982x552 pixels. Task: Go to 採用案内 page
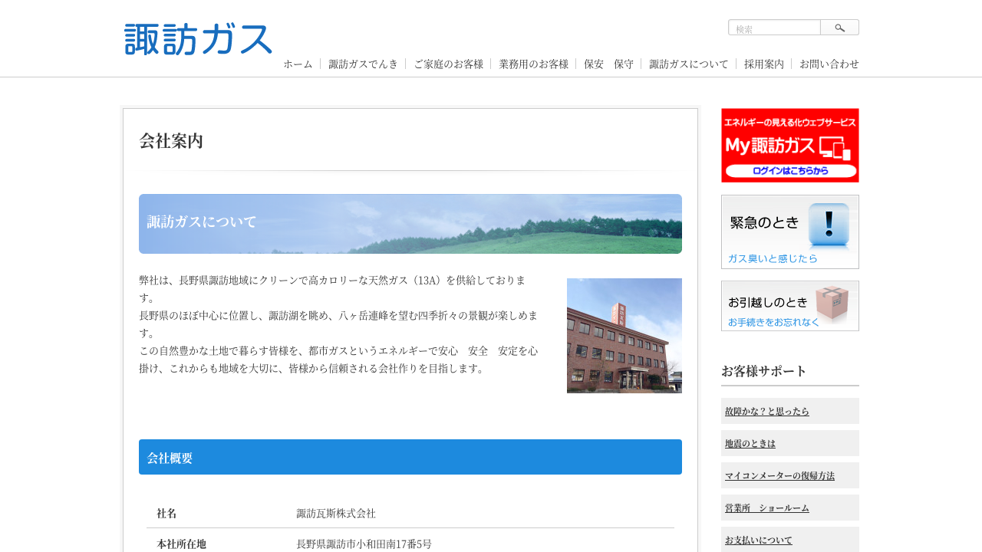(763, 64)
